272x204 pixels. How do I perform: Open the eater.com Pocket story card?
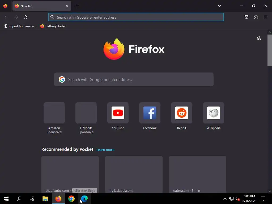click(x=198, y=174)
